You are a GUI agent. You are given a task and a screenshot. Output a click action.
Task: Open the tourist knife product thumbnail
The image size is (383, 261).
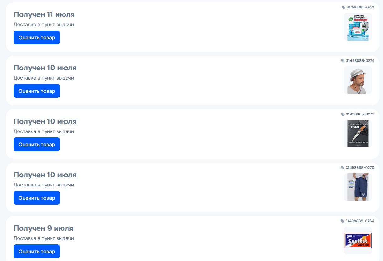tap(358, 134)
